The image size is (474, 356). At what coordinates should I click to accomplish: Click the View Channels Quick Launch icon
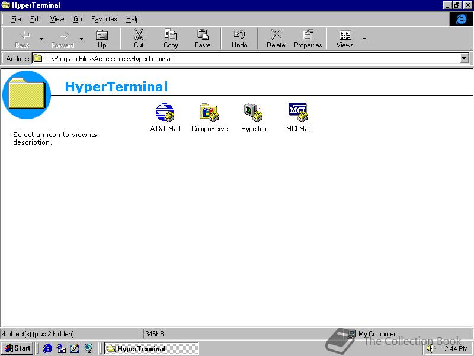(x=88, y=348)
